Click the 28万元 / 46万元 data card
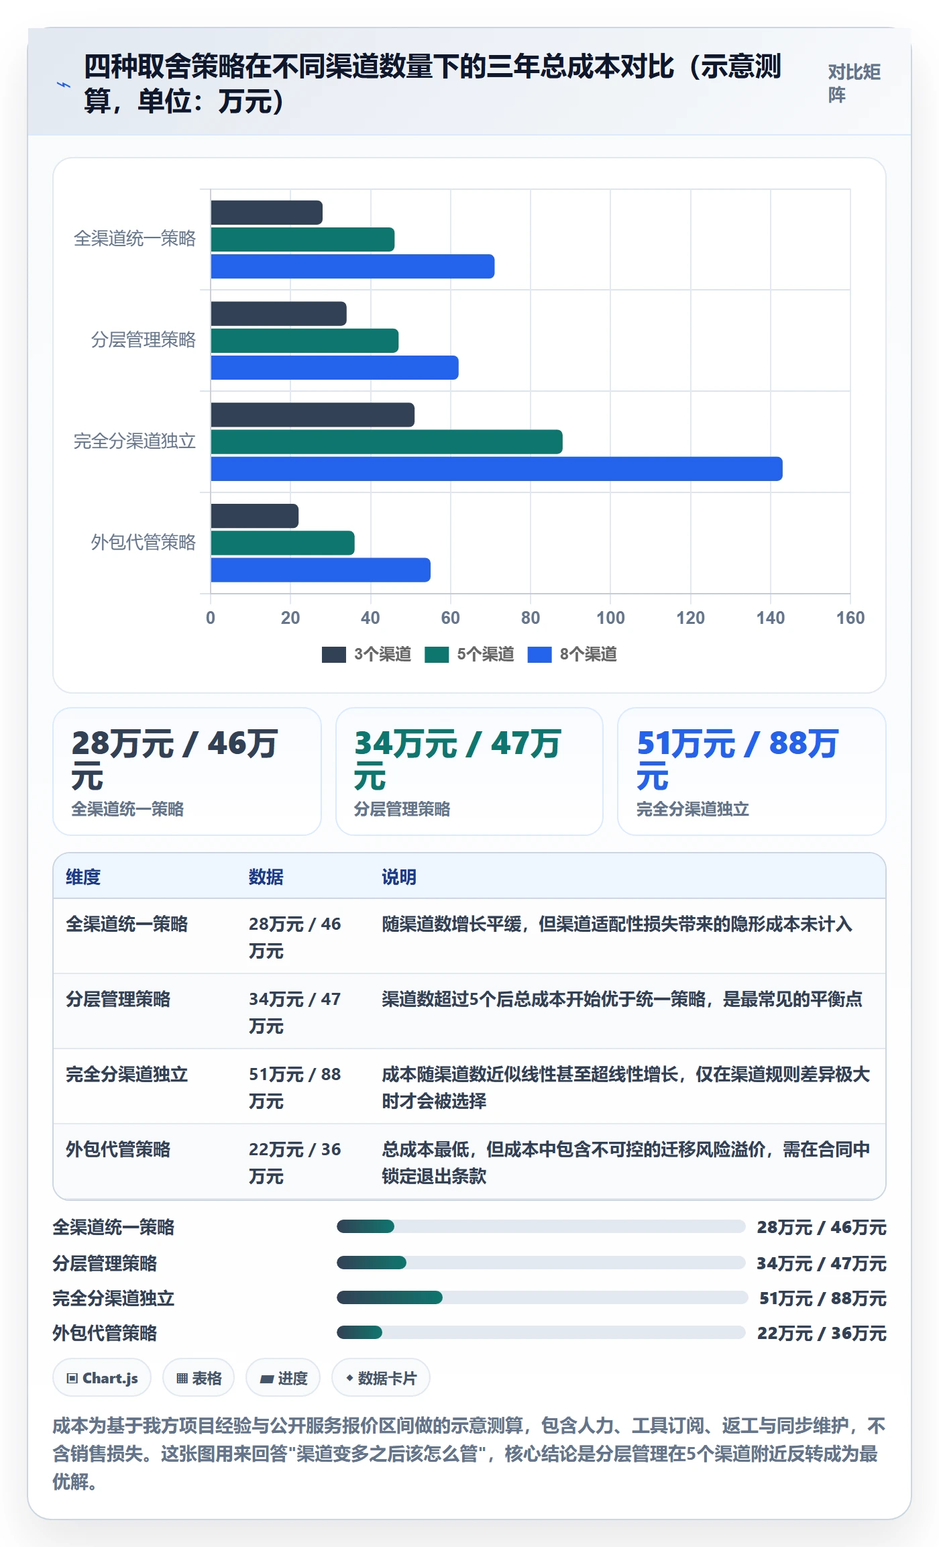The image size is (939, 1547). click(x=187, y=771)
